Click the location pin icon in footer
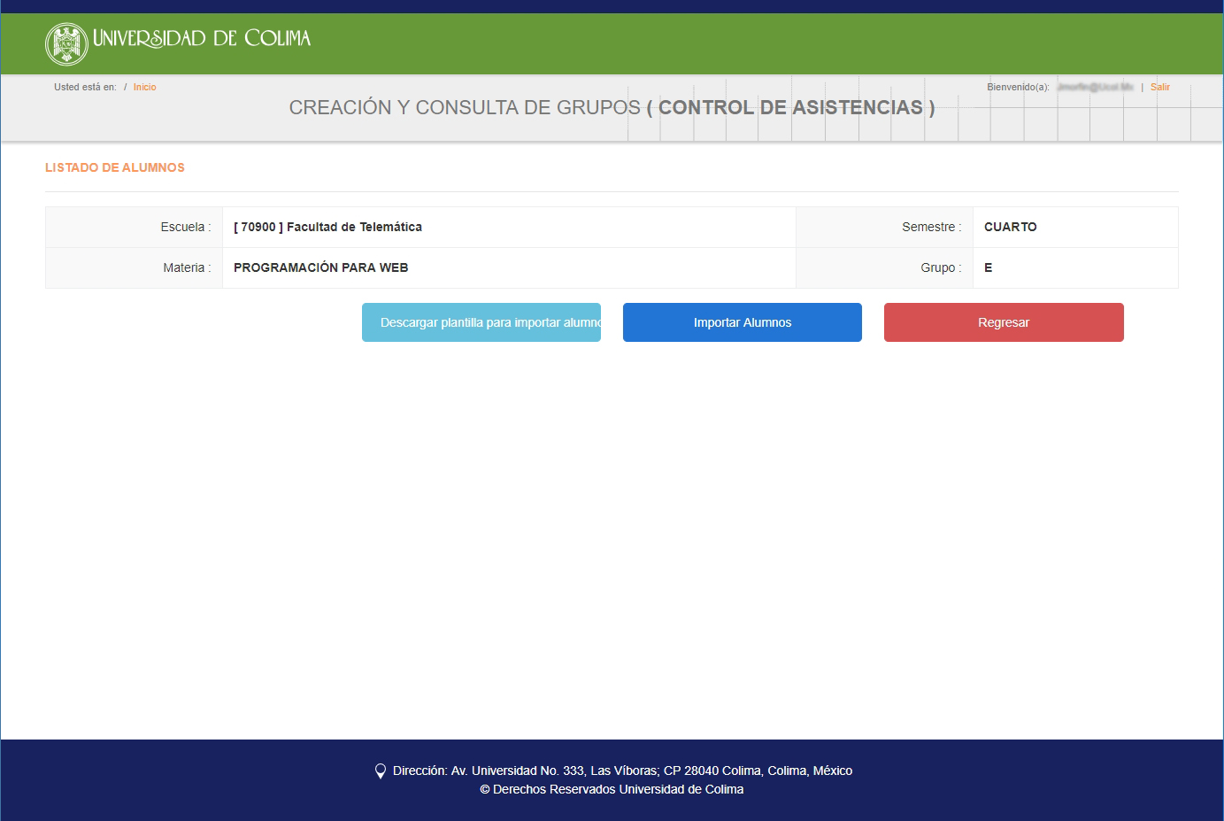 coord(381,771)
